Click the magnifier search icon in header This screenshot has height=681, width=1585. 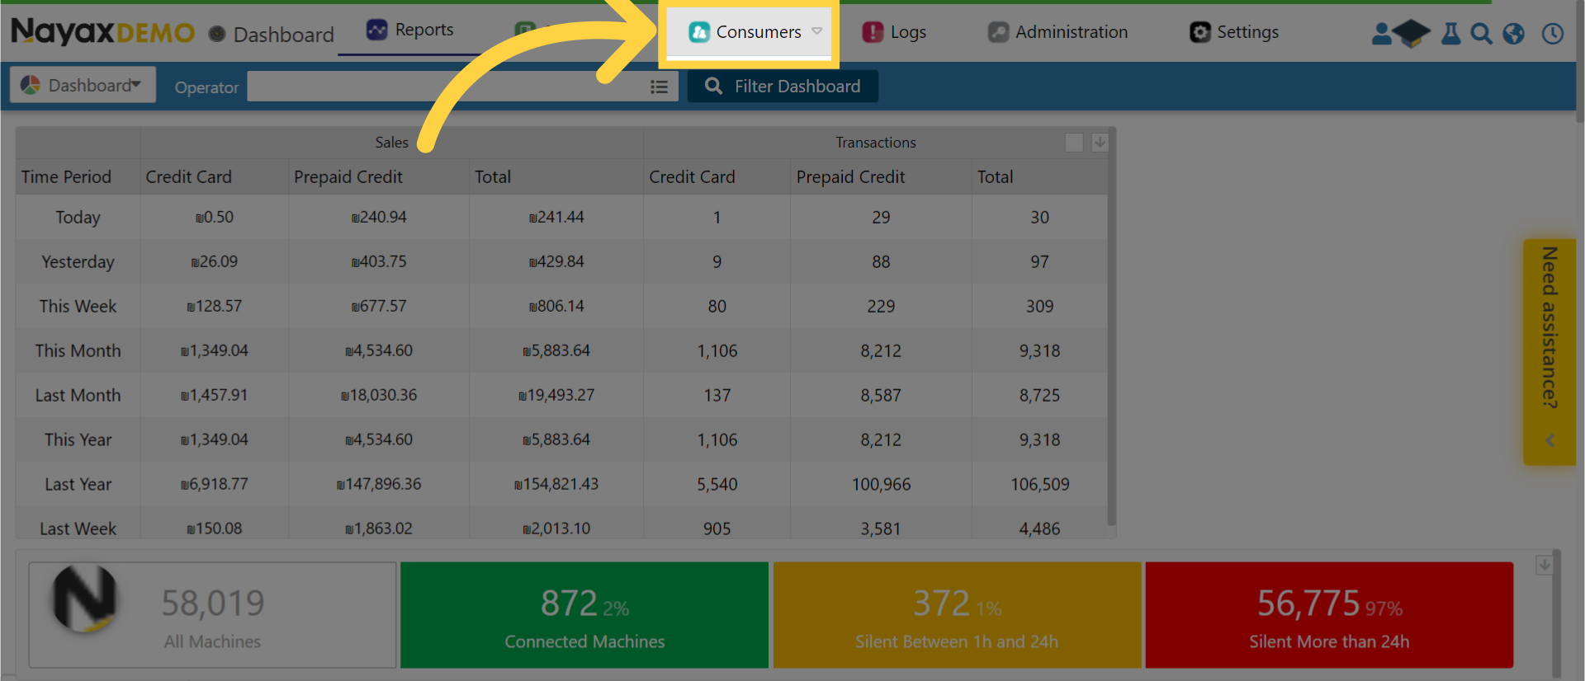click(x=1481, y=34)
